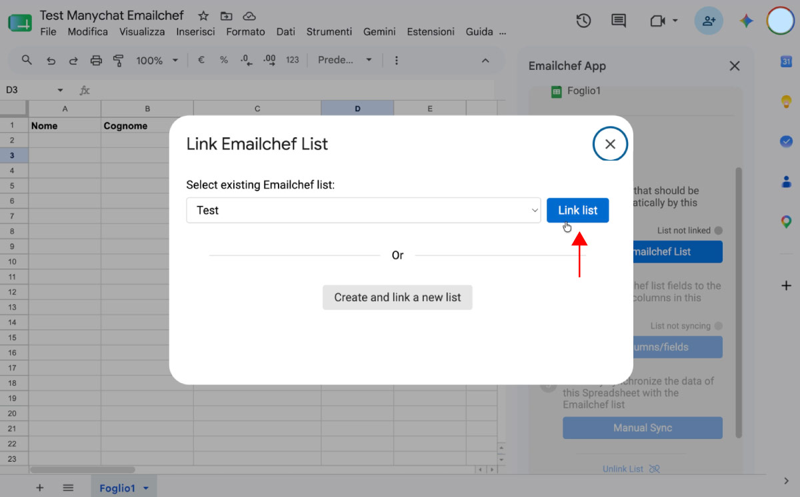
Task: Open the Gemini menu
Action: tap(379, 31)
